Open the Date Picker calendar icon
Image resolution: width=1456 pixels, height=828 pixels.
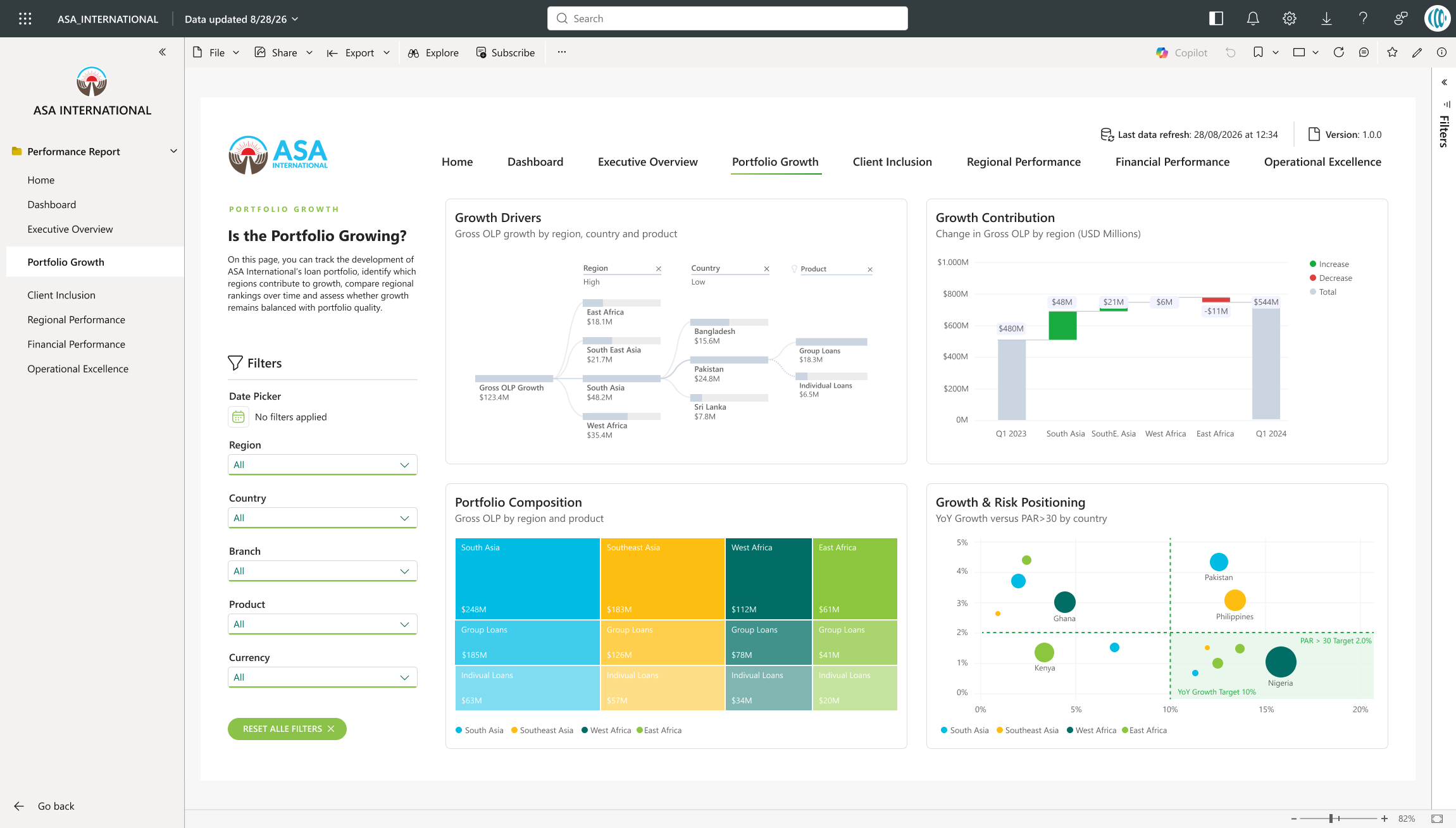pyautogui.click(x=238, y=417)
